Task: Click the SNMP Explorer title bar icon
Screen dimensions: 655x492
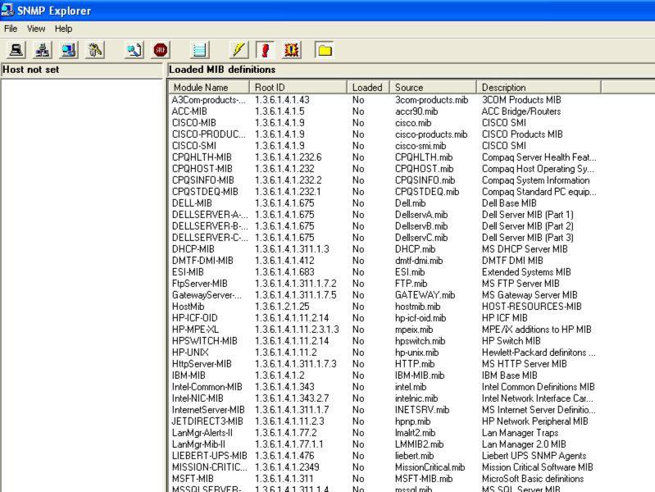Action: click(7, 10)
